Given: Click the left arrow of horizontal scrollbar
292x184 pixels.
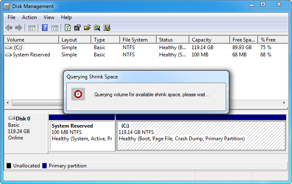Looking at the screenshot, I should pyautogui.click(x=8, y=103).
